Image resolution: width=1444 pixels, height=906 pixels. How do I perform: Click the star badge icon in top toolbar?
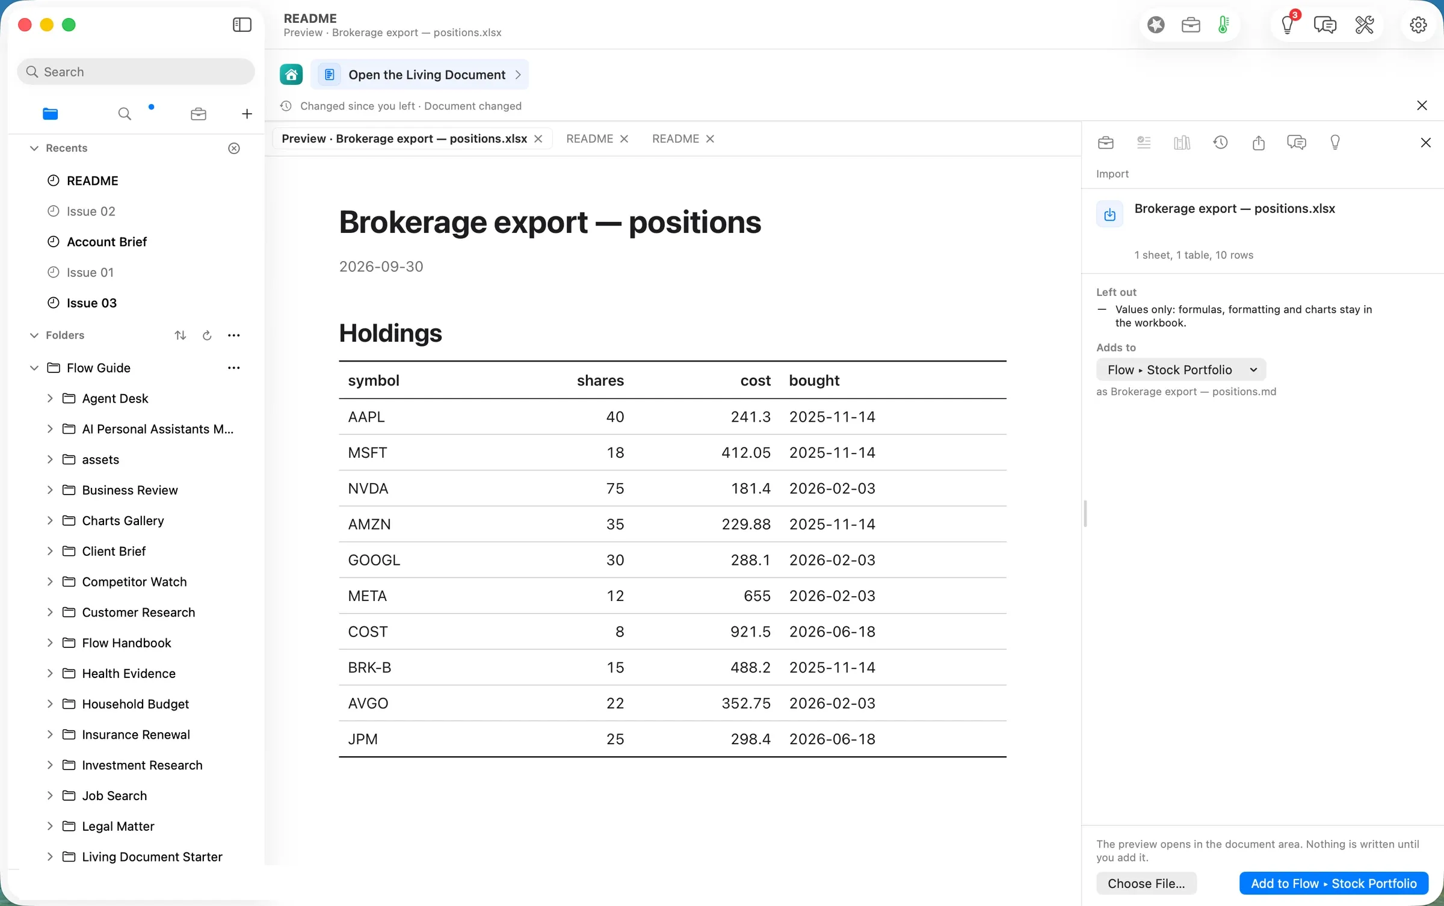1156,25
